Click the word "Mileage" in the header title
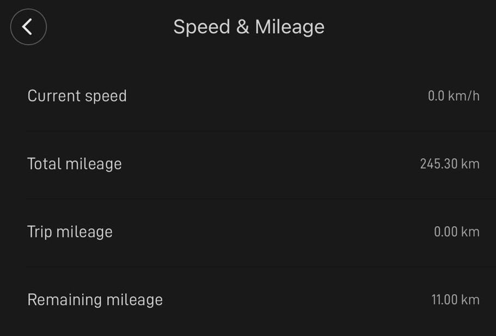 [290, 27]
